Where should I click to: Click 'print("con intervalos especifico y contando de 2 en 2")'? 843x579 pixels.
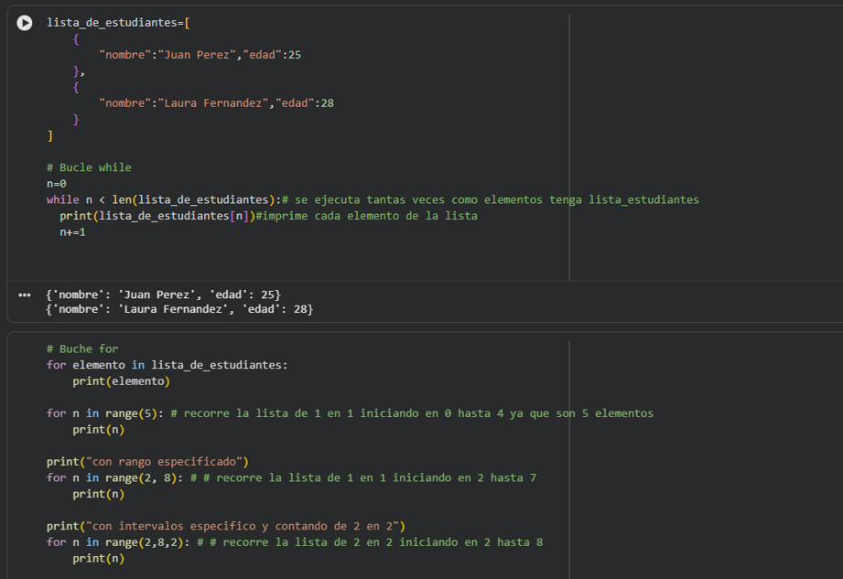click(226, 526)
